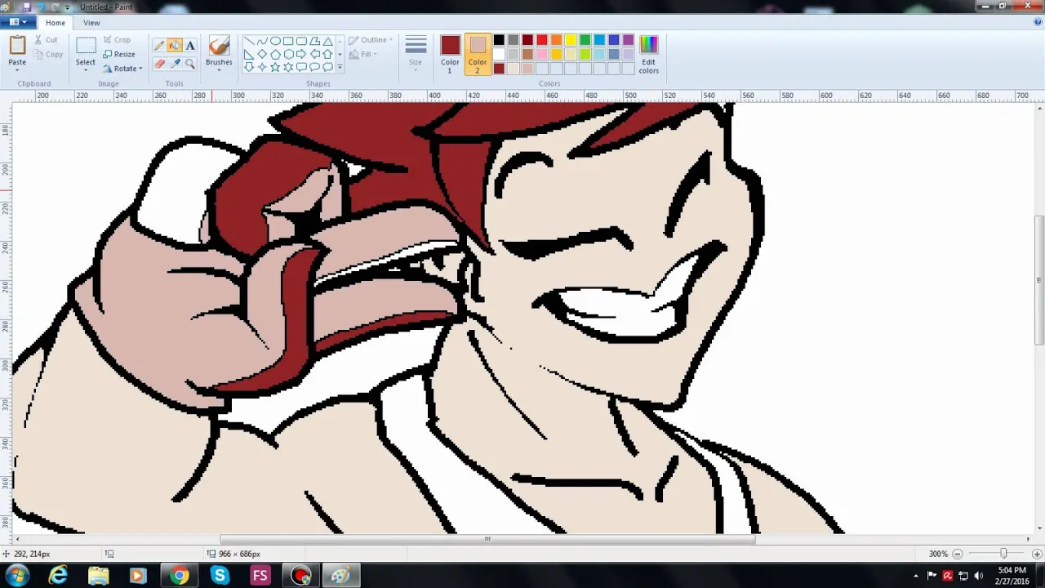Open the Paste dropdown arrow
The height and width of the screenshot is (588, 1045).
(17, 69)
